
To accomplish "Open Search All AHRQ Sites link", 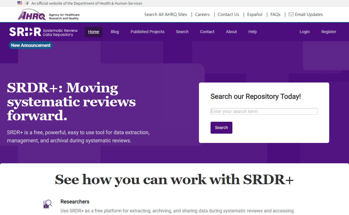I will pos(166,15).
